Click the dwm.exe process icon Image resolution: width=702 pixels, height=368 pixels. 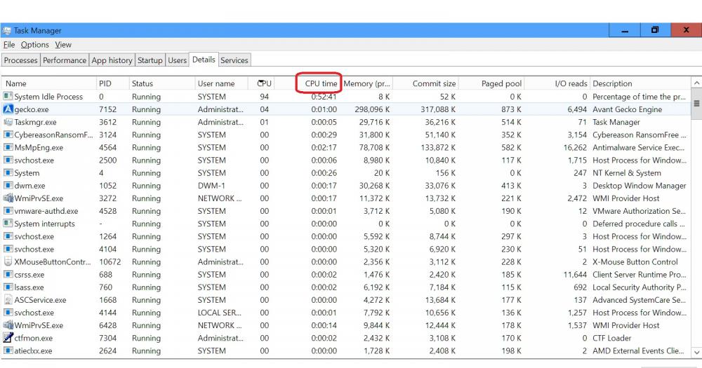click(x=8, y=185)
